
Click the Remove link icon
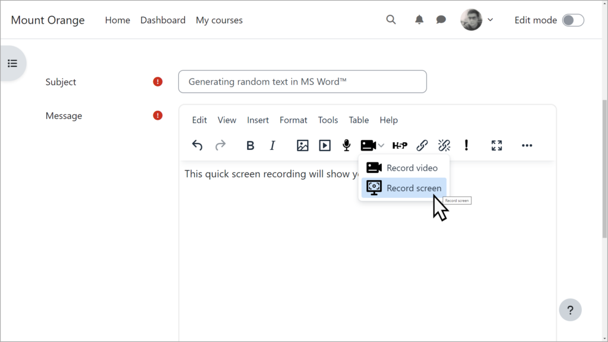444,145
